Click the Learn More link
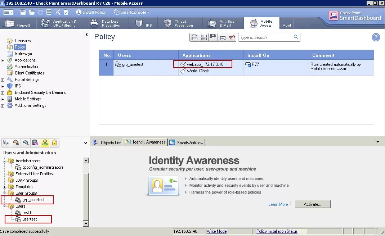Image resolution: width=385 pixels, height=236 pixels. 278,204
